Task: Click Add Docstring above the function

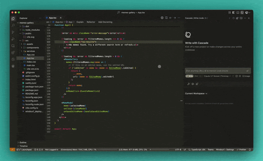Action: coord(105,22)
